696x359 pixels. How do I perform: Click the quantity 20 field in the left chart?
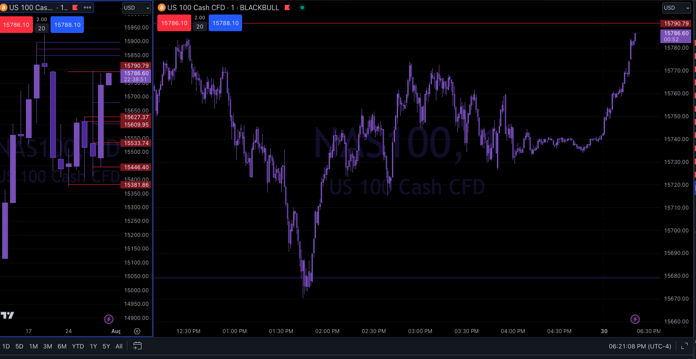tap(42, 28)
